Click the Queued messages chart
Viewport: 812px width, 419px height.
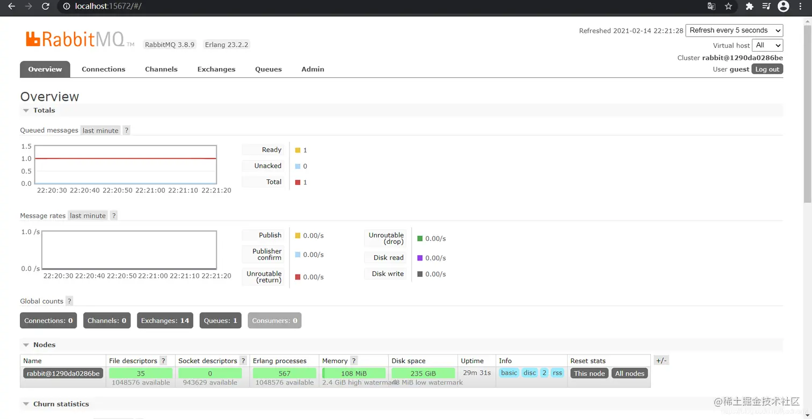click(x=126, y=165)
